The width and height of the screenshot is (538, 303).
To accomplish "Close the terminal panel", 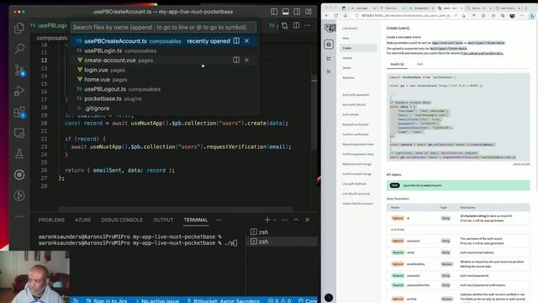I will [307, 220].
